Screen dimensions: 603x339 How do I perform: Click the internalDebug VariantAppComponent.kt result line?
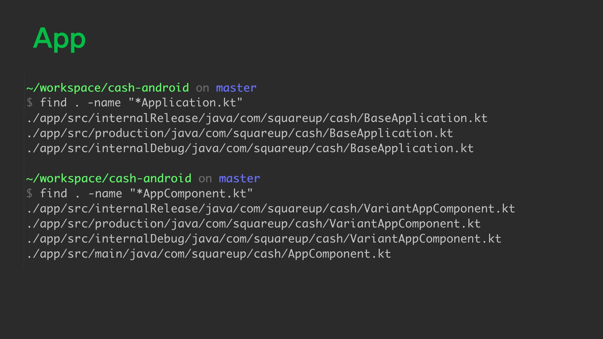tap(264, 239)
